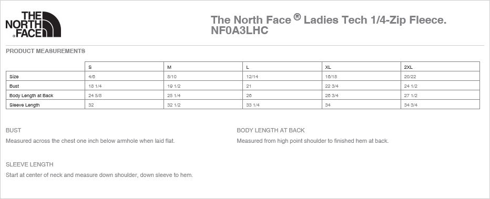
Task: Select the M size column header
Action: click(x=203, y=67)
